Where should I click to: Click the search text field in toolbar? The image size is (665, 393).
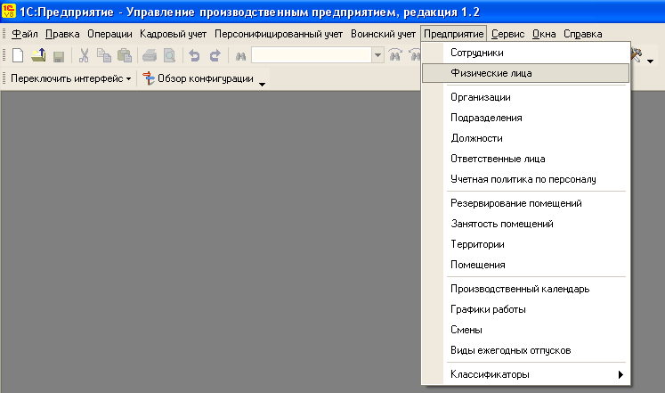pyautogui.click(x=312, y=55)
